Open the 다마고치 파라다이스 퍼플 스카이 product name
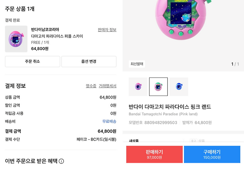The width and height of the screenshot is (244, 169). (57, 36)
